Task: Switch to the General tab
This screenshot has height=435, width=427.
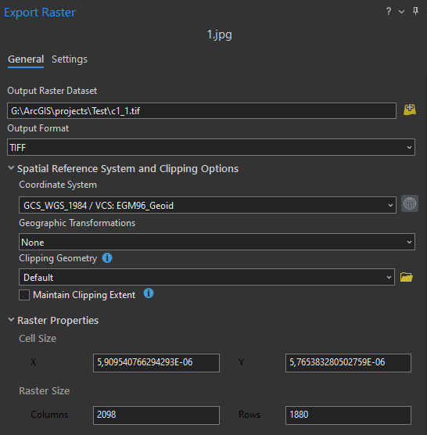Action: [x=26, y=59]
